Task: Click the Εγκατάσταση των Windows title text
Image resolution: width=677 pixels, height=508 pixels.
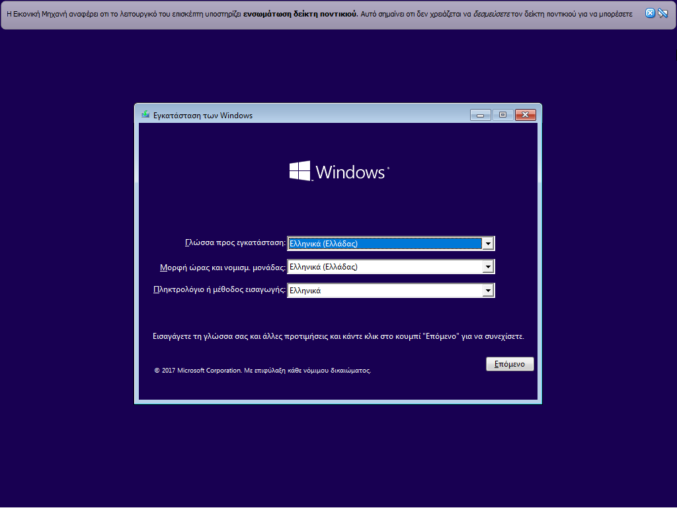Action: click(x=203, y=116)
